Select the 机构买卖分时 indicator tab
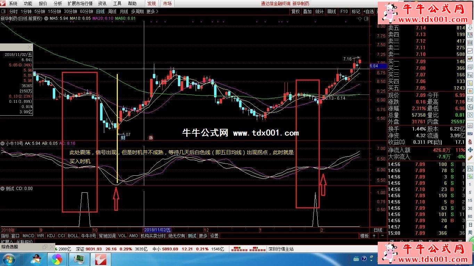The height and width of the screenshot is (266, 474). [x=153, y=236]
